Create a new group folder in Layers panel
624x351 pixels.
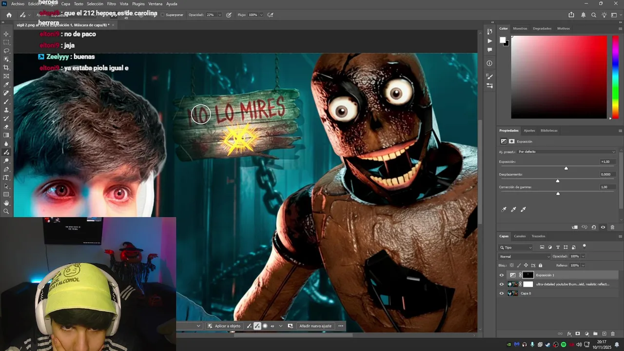(x=595, y=334)
